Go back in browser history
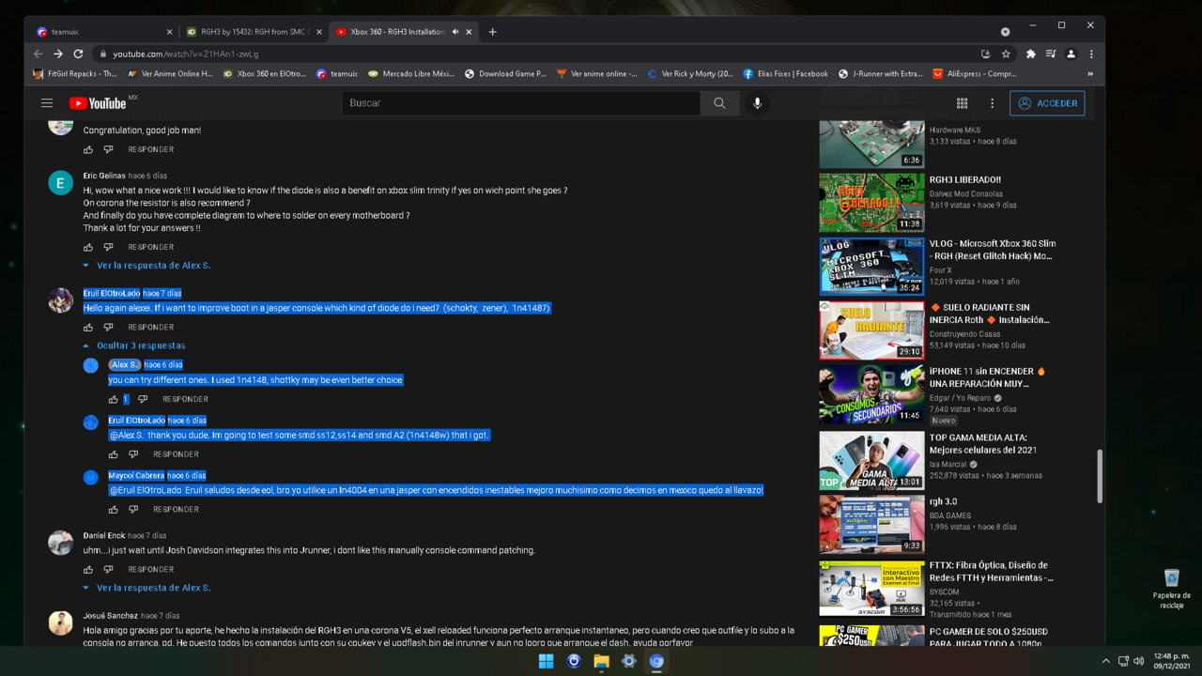This screenshot has height=676, width=1202. [x=38, y=54]
